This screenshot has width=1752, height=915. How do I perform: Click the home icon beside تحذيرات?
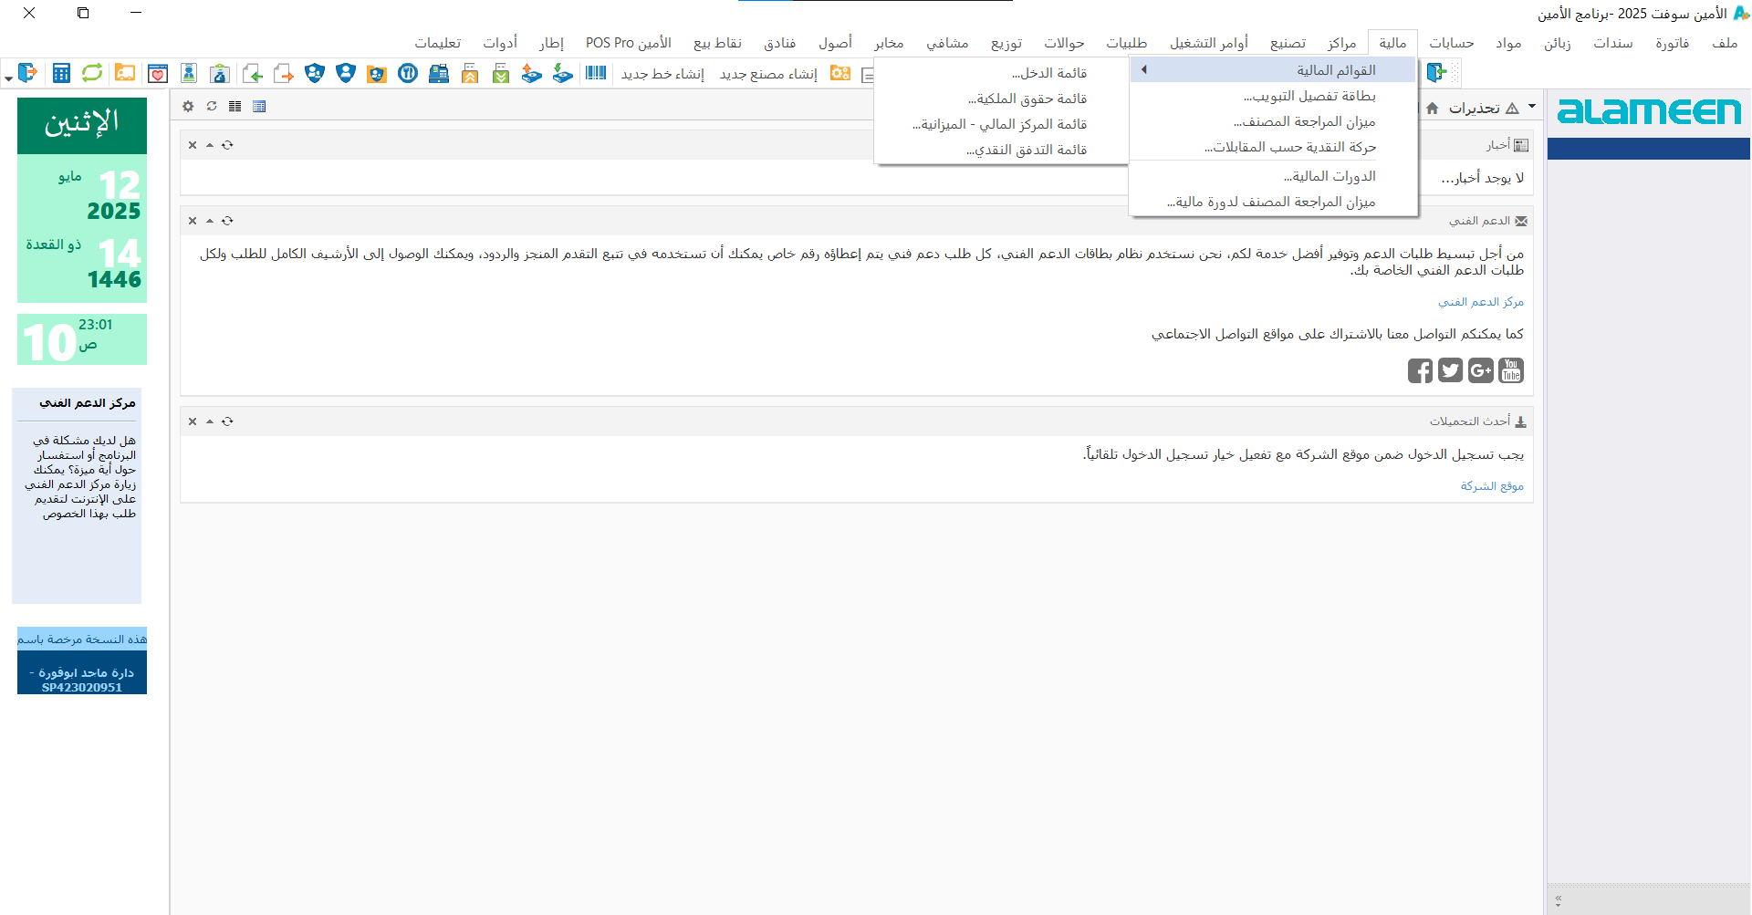tap(1433, 109)
